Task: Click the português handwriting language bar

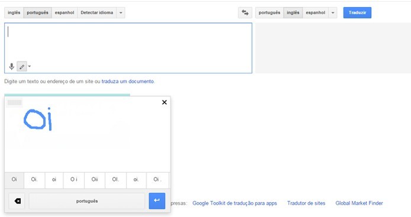Action: (x=87, y=201)
